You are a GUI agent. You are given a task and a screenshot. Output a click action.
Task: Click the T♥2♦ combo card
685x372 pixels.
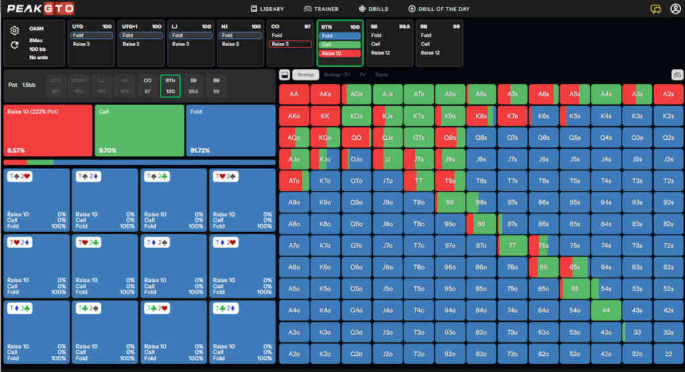coord(36,266)
